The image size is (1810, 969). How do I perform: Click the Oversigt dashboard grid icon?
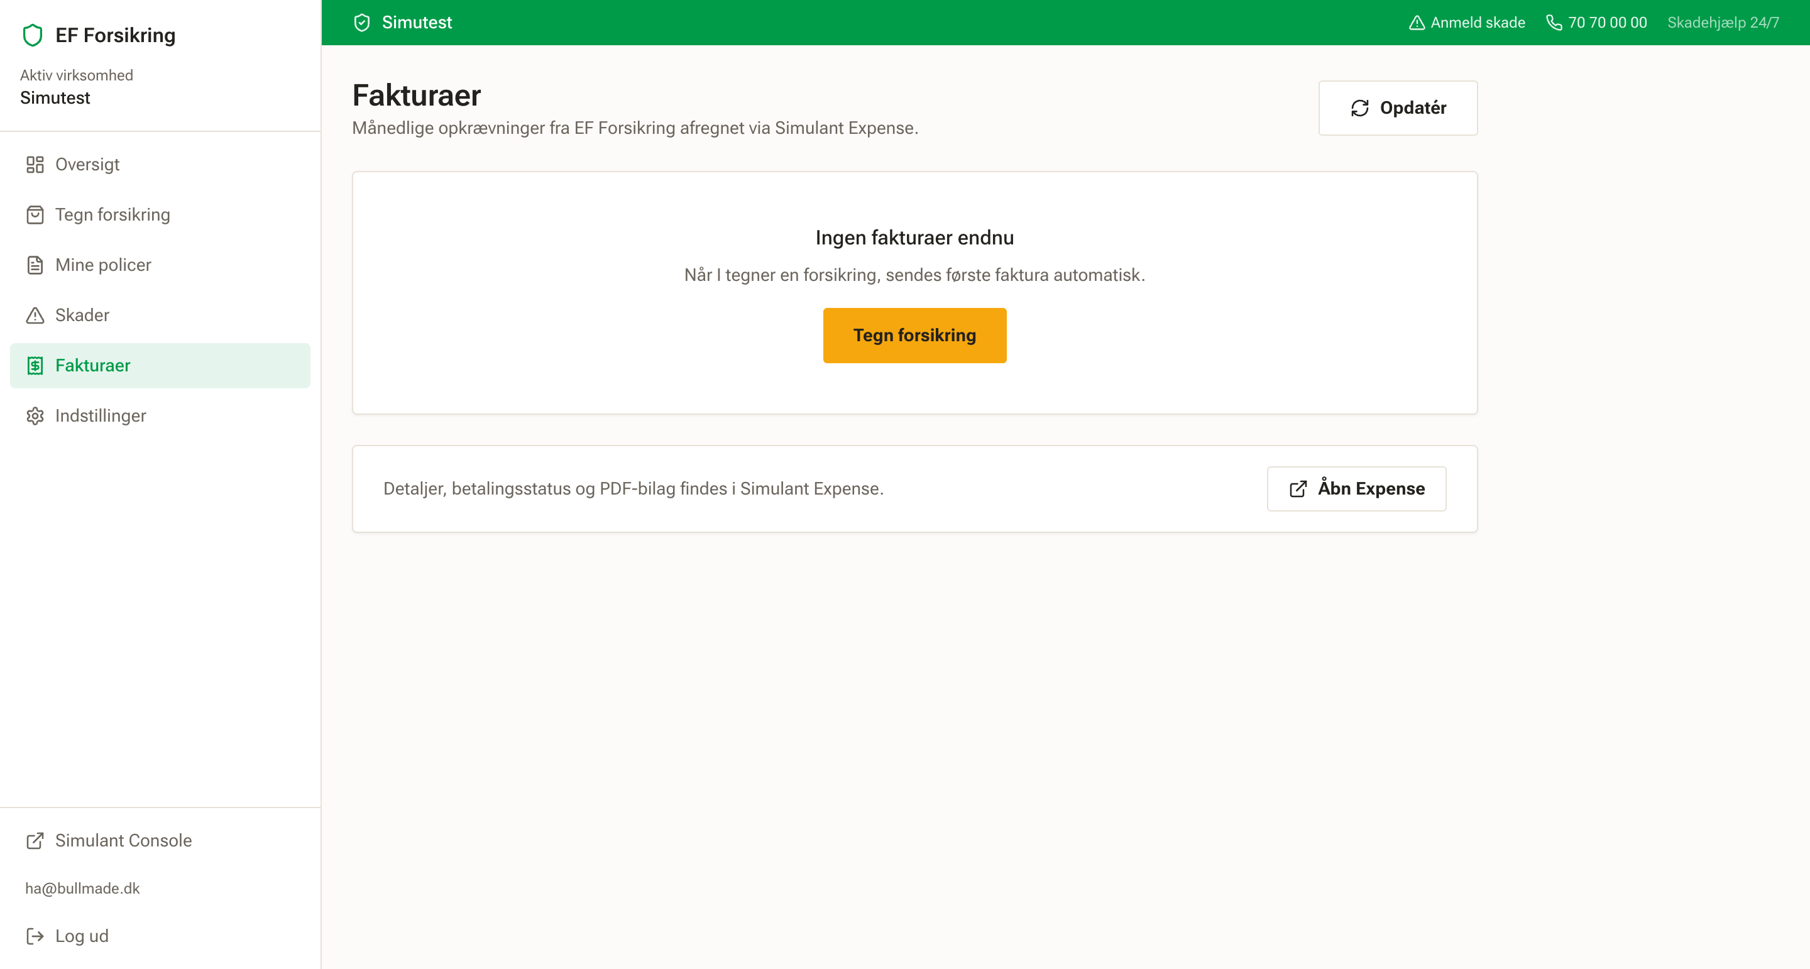coord(35,165)
